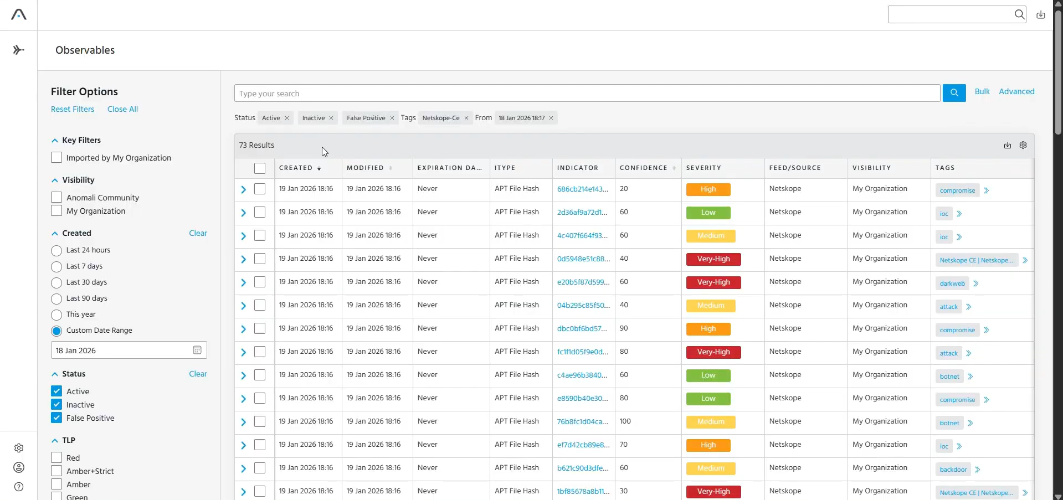The width and height of the screenshot is (1063, 500).
Task: Click the Anomali logo icon
Action: click(19, 14)
